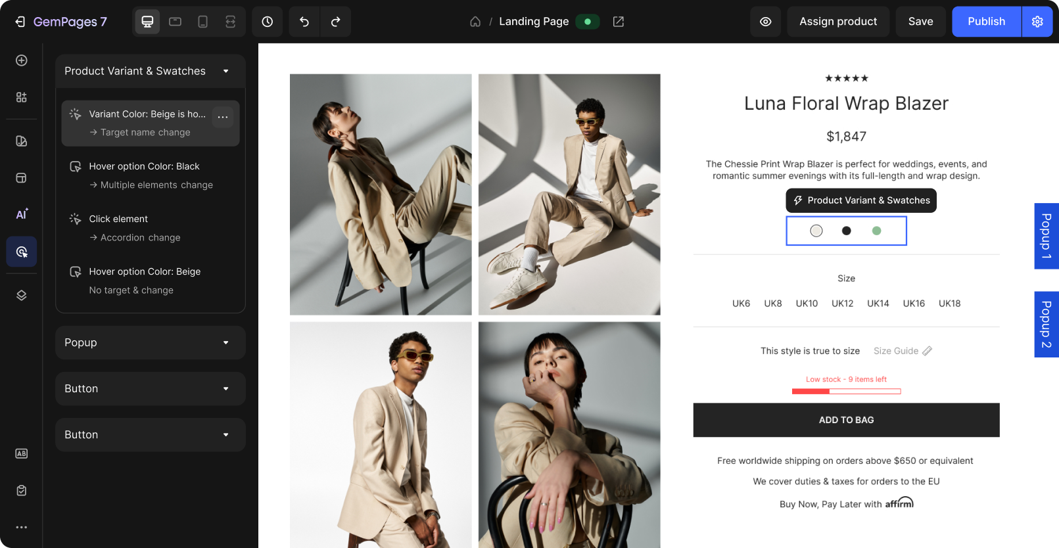Click the redo arrow icon

[x=335, y=22]
